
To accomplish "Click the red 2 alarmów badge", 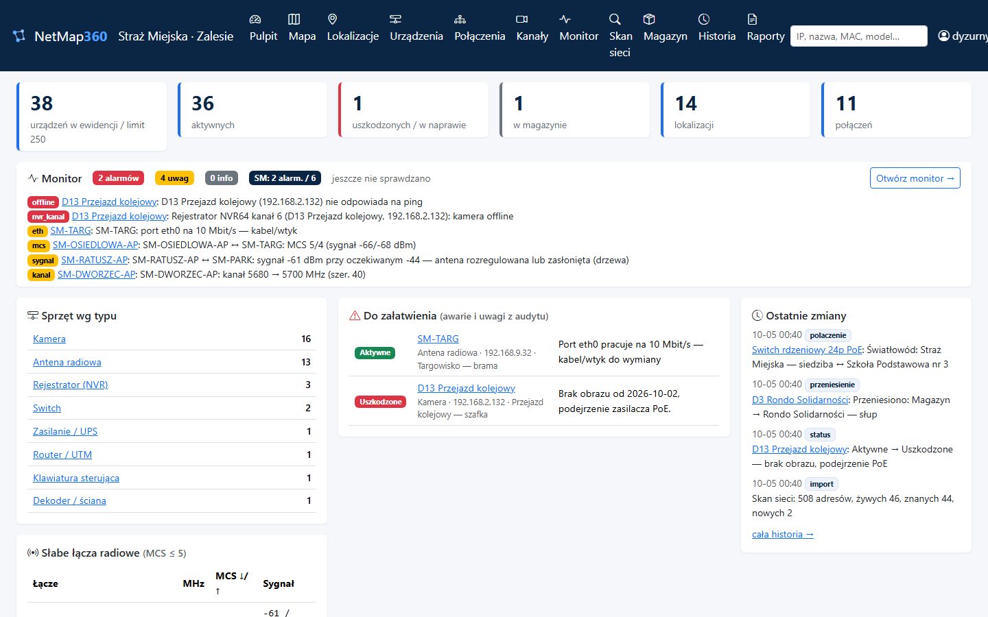I will coord(119,178).
